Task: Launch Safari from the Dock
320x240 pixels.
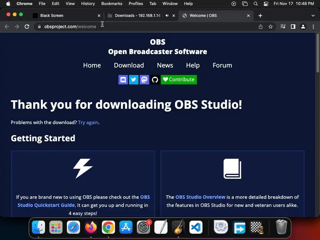Action: coord(73,227)
